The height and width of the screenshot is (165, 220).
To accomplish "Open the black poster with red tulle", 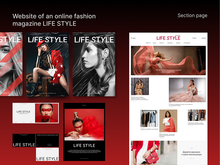I will pos(84,132).
